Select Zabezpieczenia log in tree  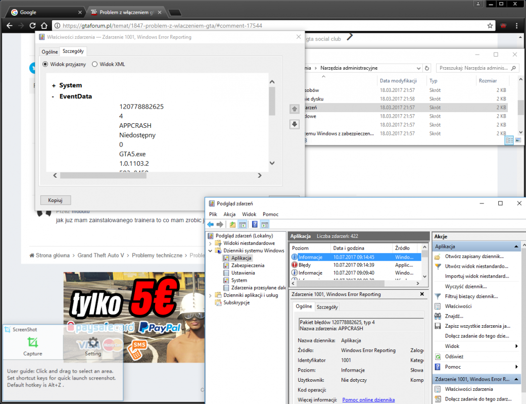(x=248, y=266)
